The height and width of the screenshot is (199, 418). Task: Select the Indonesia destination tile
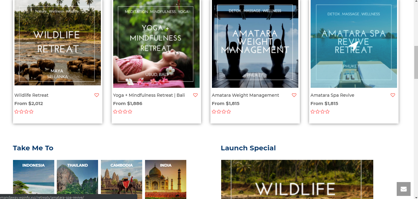coord(34,179)
